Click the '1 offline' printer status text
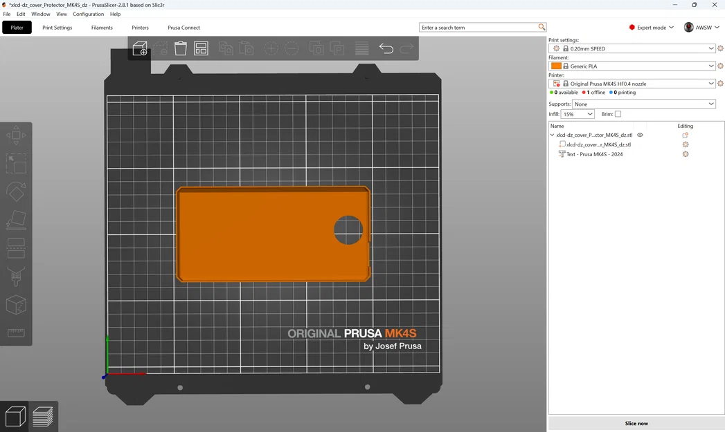This screenshot has height=432, width=725. point(593,93)
